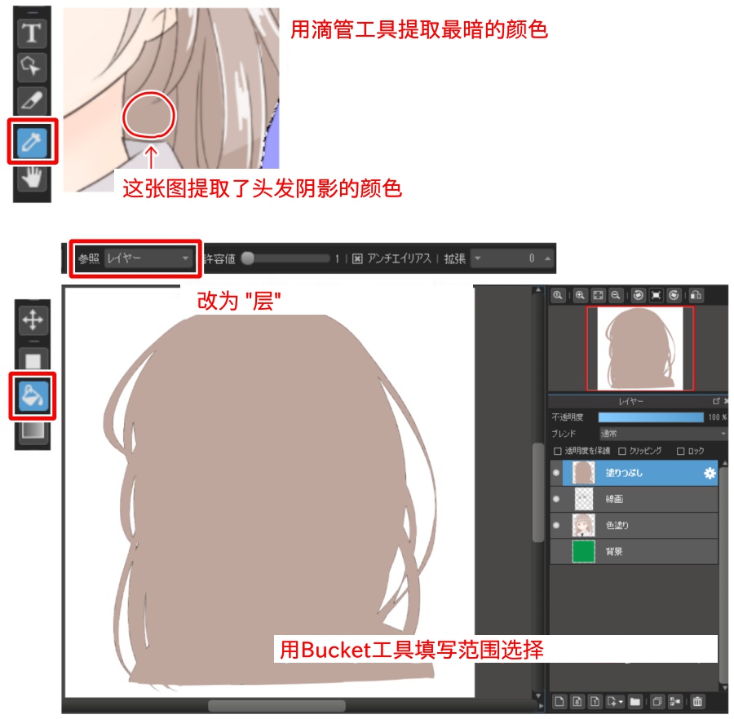
Task: Flip the canvas view horizontally in navigator
Action: pyautogui.click(x=696, y=296)
